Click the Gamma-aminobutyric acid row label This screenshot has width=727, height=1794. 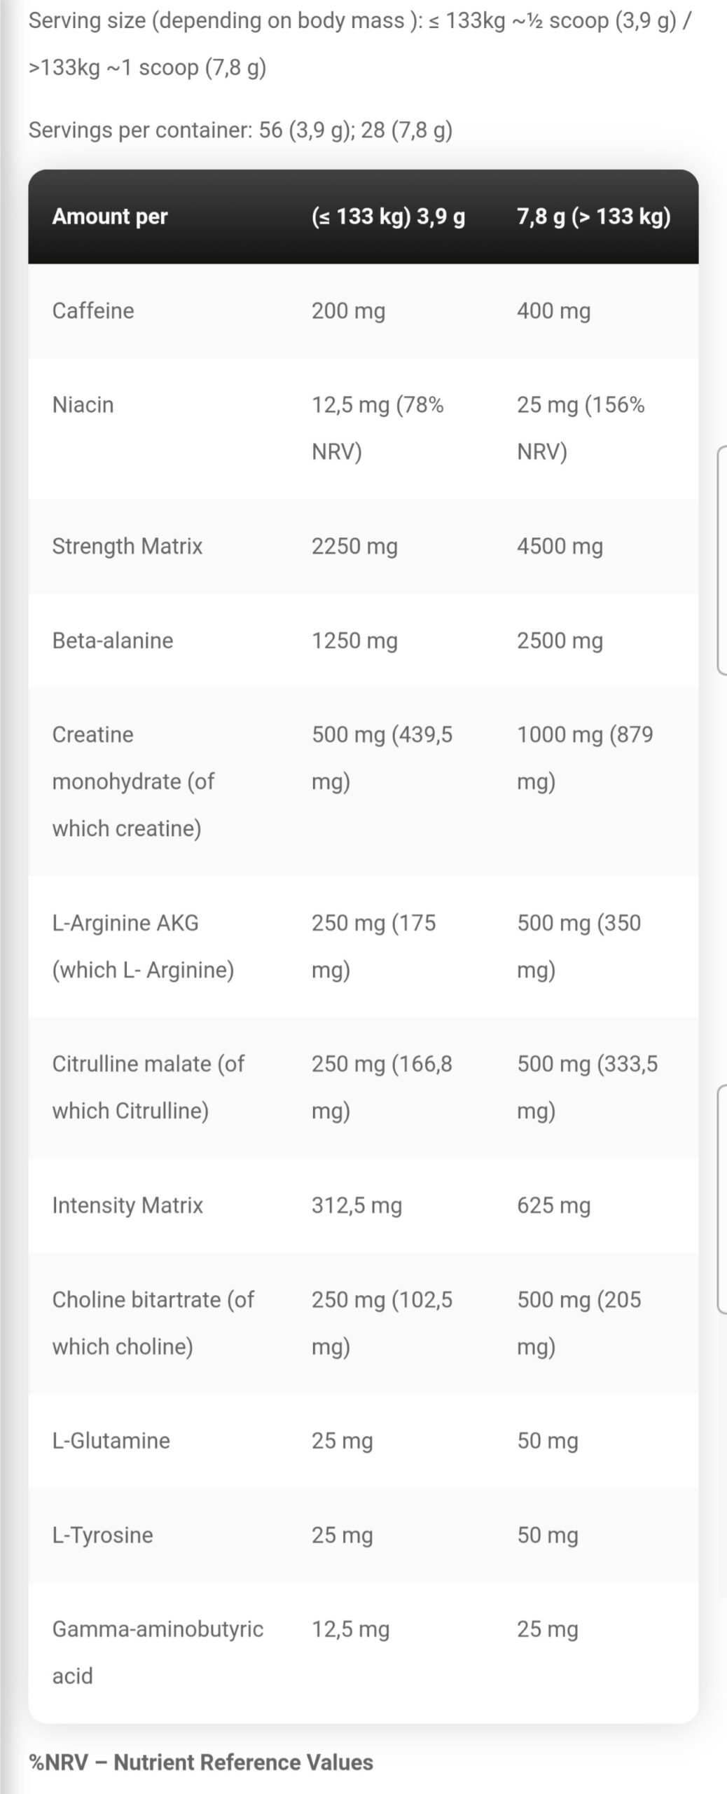point(158,1652)
